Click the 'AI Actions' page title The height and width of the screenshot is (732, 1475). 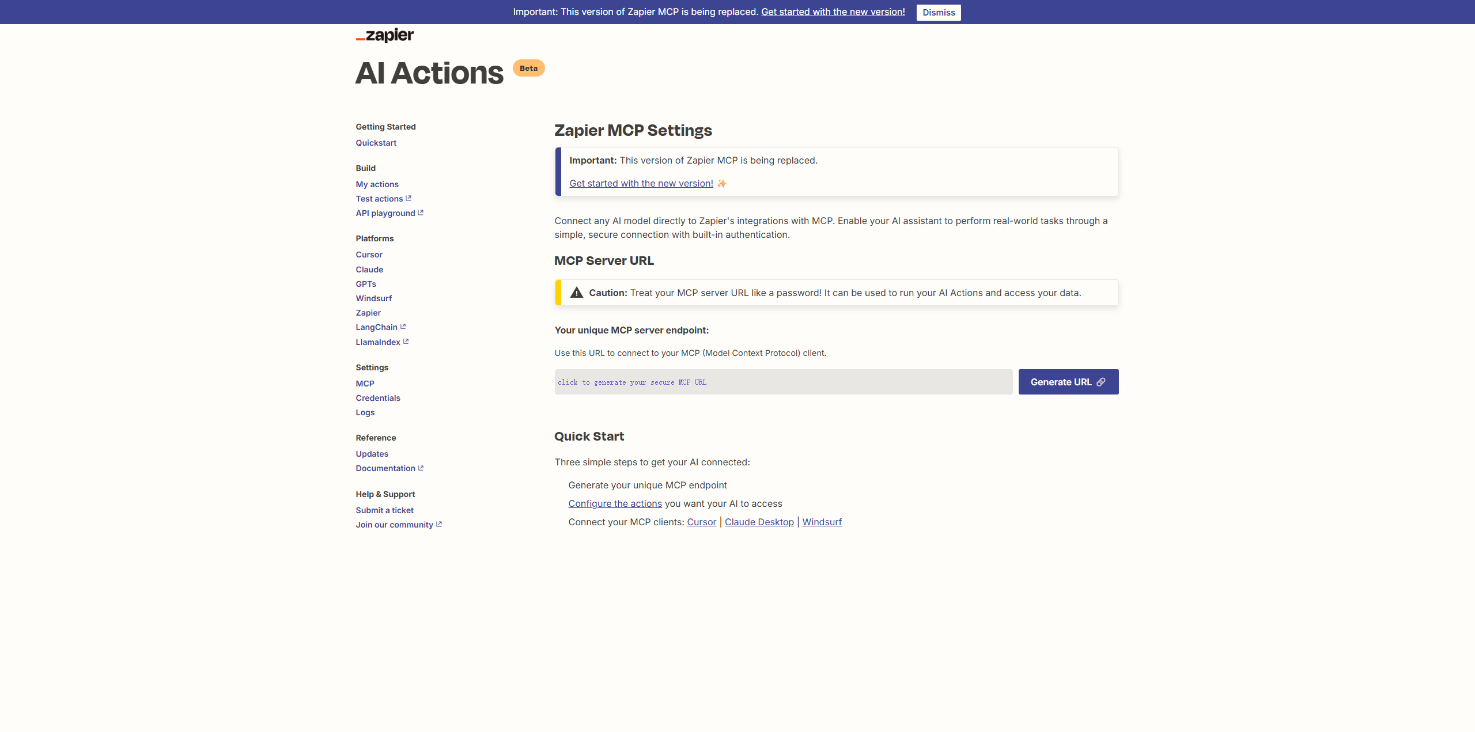point(429,73)
